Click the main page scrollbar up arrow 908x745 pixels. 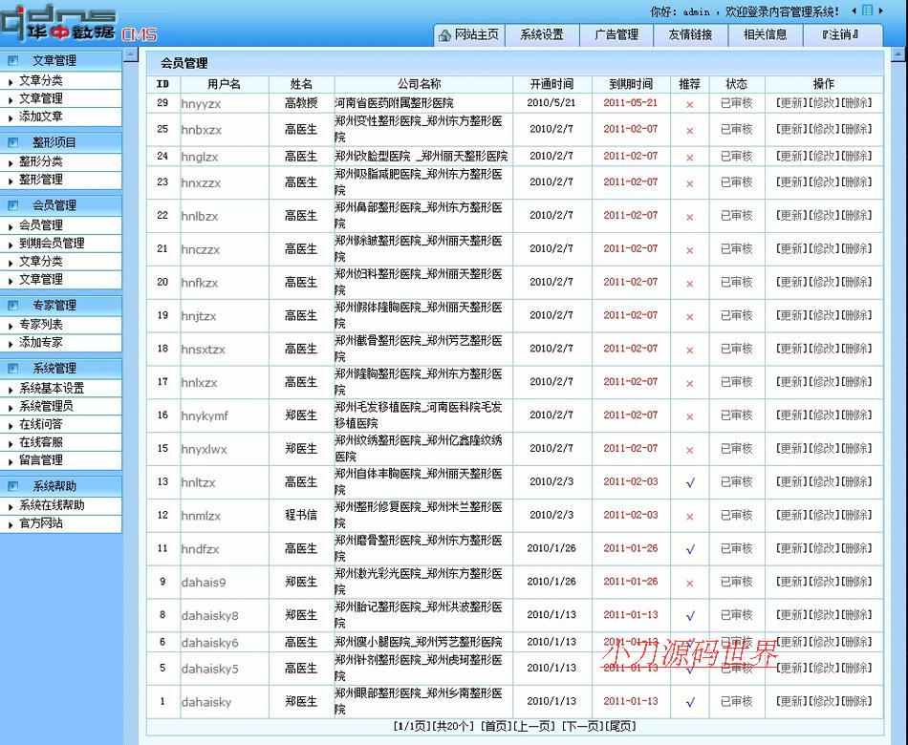[897, 55]
